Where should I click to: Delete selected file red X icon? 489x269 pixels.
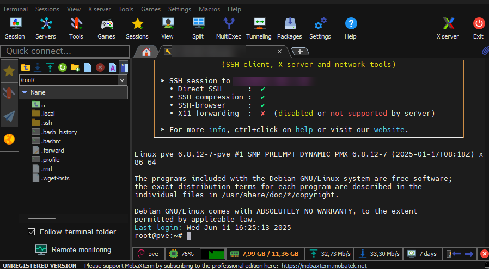[x=100, y=67]
